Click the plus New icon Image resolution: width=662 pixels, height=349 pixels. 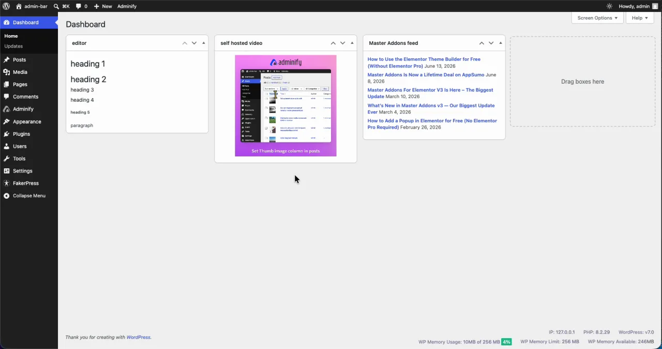[x=96, y=6]
